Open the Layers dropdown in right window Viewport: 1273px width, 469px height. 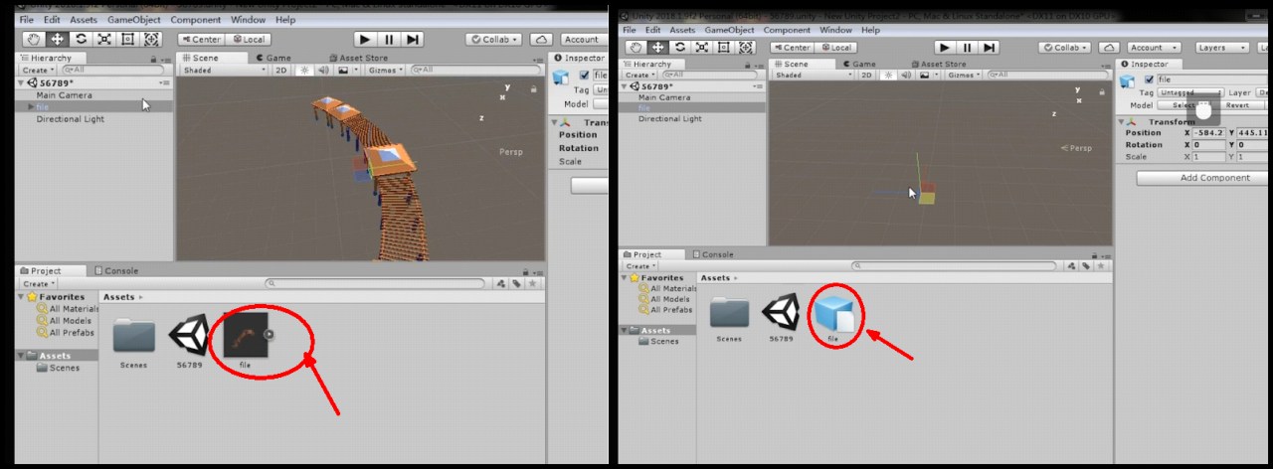coord(1217,47)
